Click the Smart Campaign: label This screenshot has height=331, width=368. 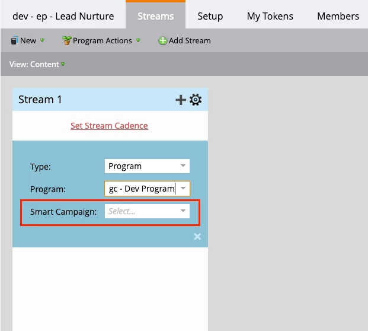[x=63, y=212]
